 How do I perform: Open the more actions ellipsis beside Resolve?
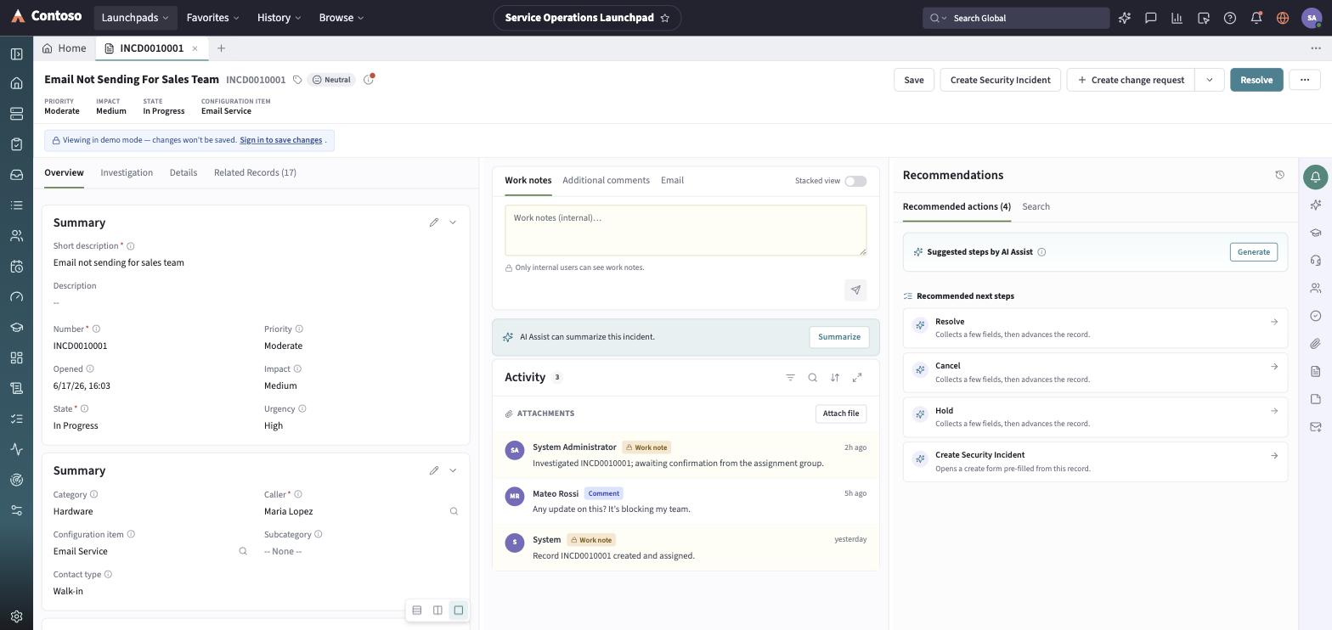[x=1305, y=80]
